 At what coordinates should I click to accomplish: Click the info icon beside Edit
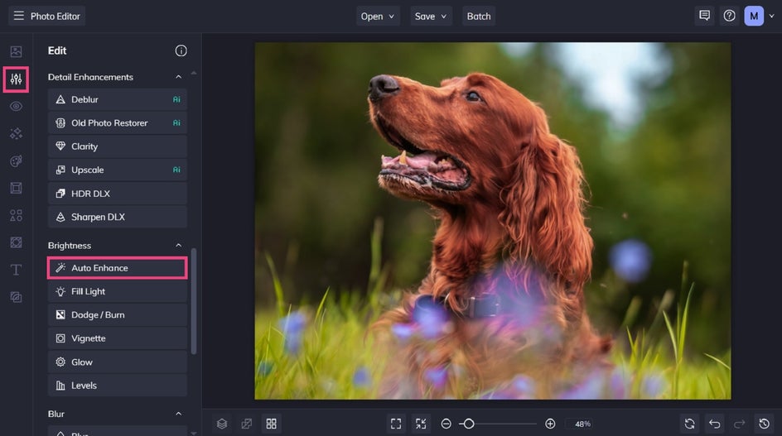tap(181, 50)
